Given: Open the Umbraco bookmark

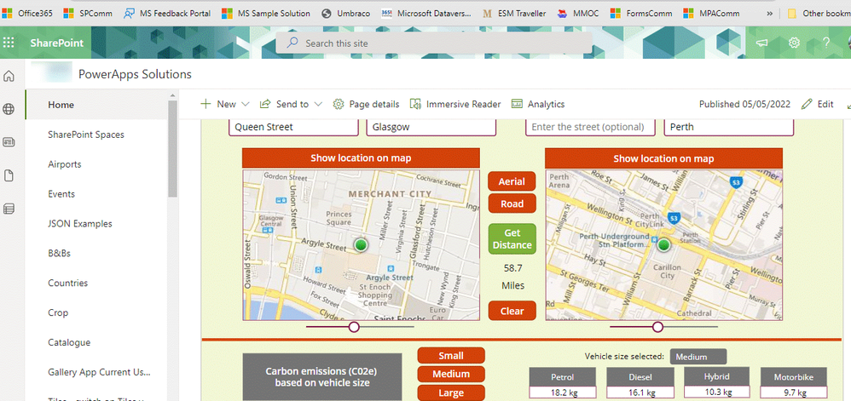Looking at the screenshot, I should point(345,13).
